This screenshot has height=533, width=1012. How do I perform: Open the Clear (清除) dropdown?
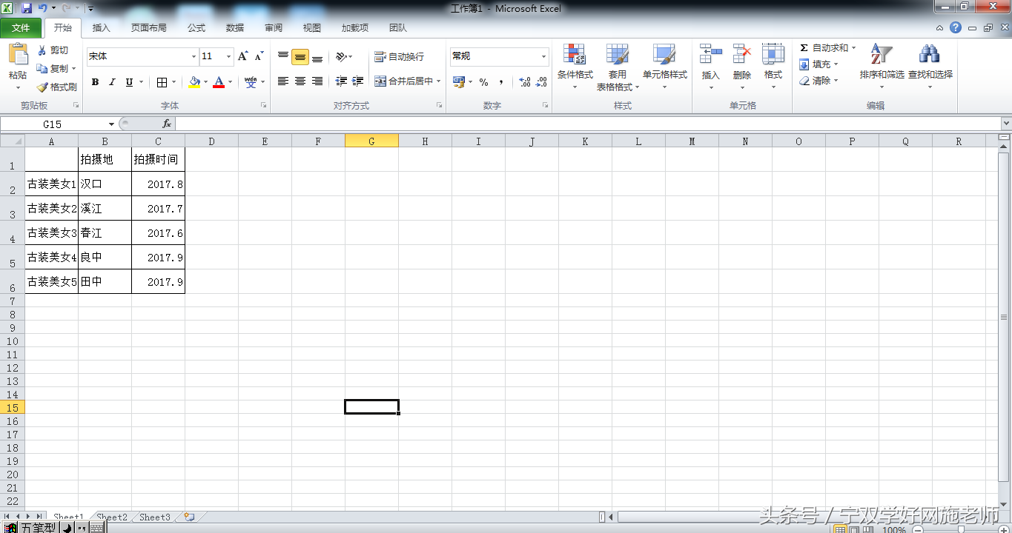point(819,81)
